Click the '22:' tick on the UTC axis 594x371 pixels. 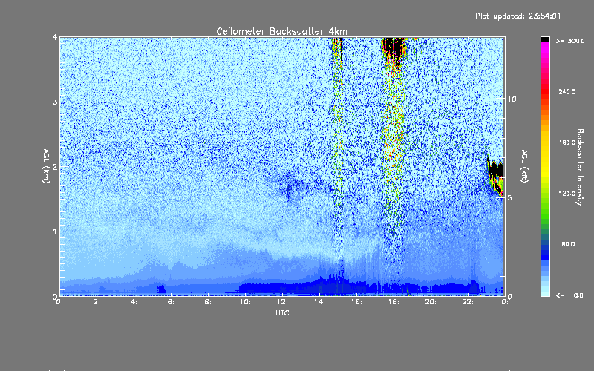(468, 302)
